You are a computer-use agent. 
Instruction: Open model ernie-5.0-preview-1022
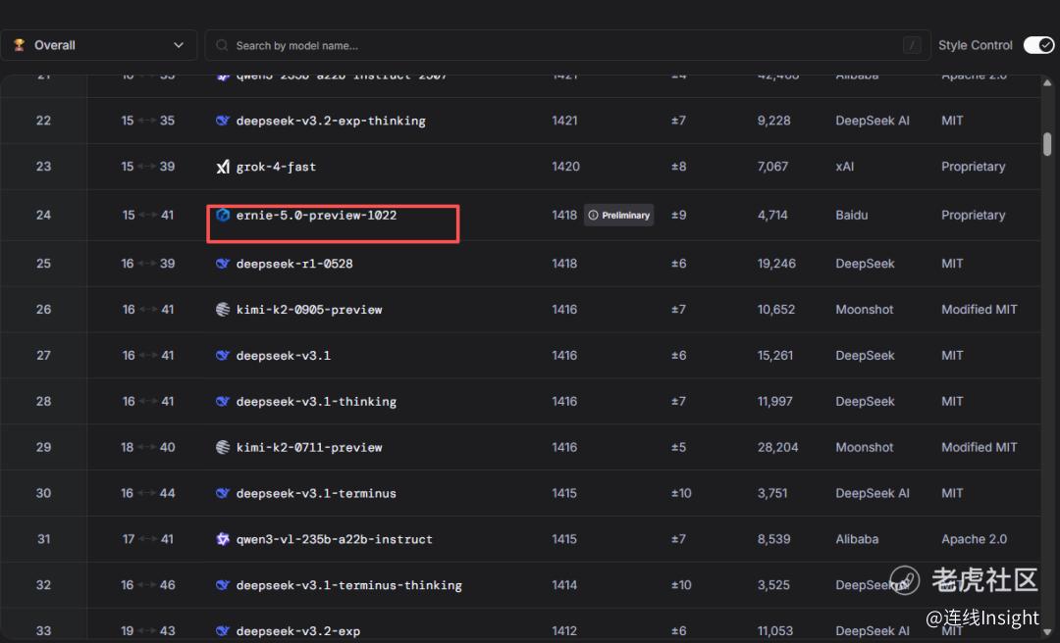pyautogui.click(x=316, y=215)
